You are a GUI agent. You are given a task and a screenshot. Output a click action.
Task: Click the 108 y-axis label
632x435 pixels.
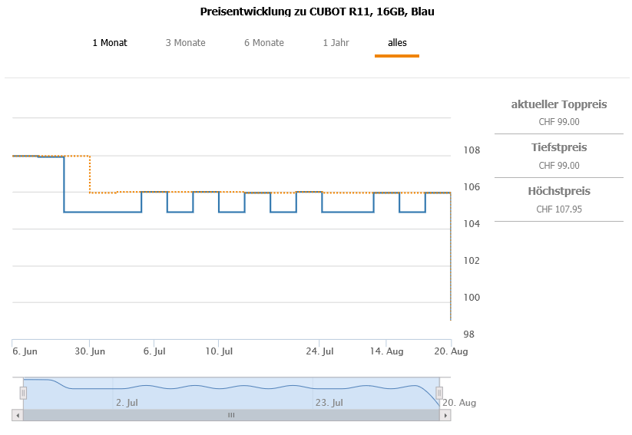[472, 150]
